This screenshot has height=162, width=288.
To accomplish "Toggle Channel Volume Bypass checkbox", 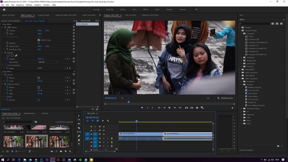I will coord(39,87).
